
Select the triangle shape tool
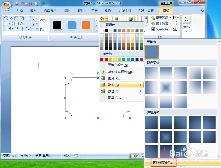tap(22, 23)
